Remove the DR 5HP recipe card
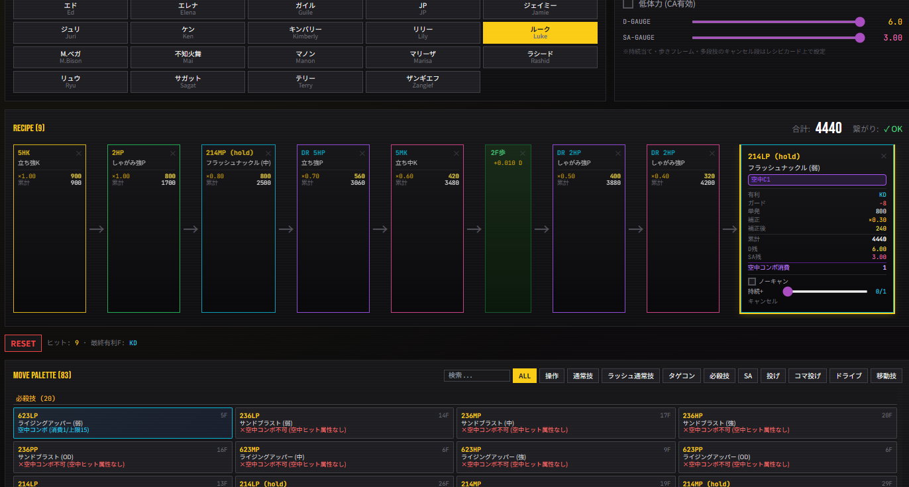 pyautogui.click(x=362, y=153)
